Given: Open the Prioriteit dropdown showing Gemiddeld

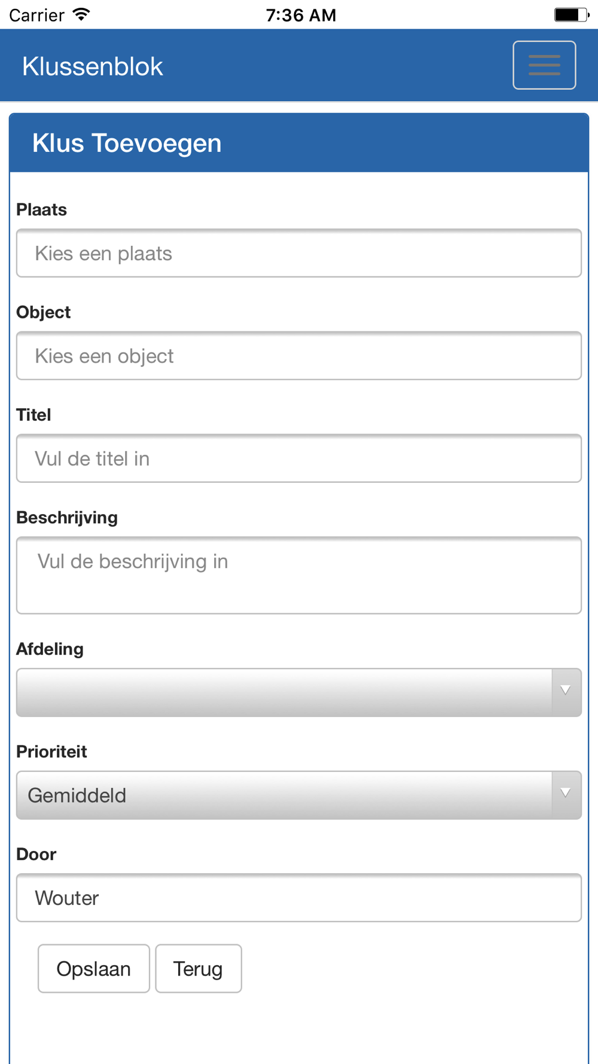Looking at the screenshot, I should click(x=299, y=795).
